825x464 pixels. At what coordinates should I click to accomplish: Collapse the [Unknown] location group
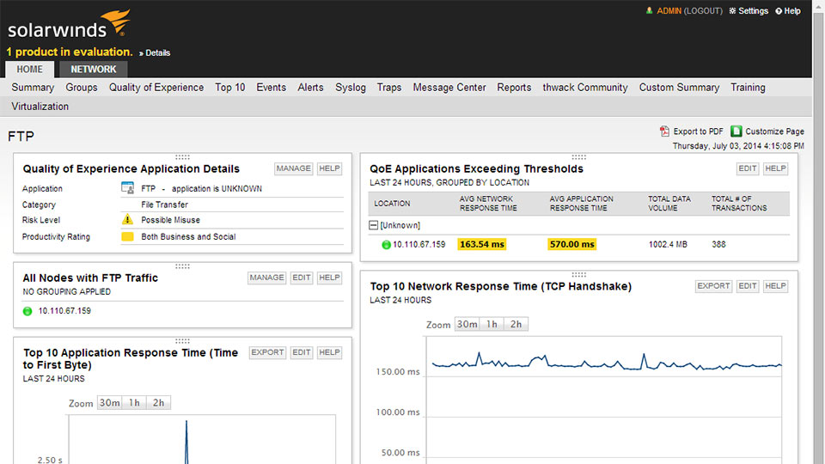click(373, 225)
